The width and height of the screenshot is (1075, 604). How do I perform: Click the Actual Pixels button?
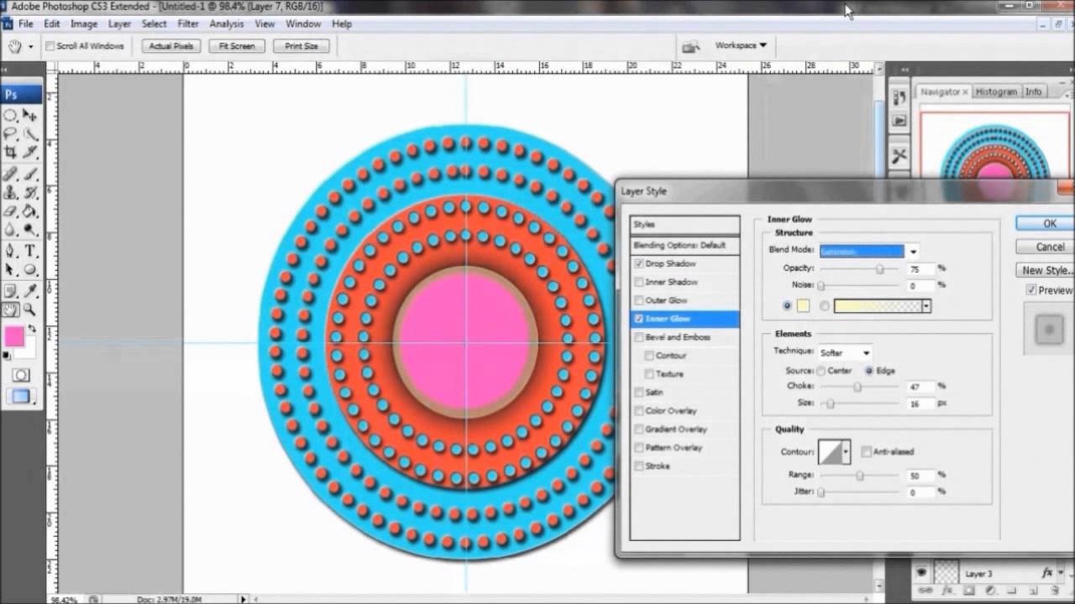tap(171, 46)
